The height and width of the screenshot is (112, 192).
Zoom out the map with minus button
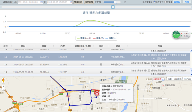pos(3,89)
